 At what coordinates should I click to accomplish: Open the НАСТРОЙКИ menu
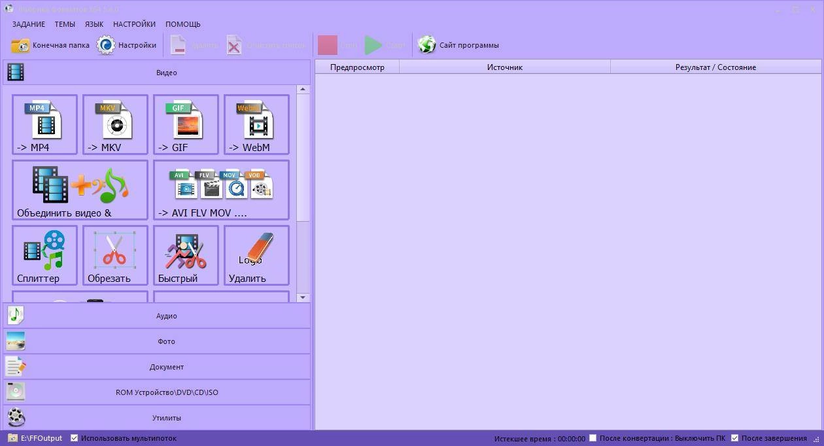[134, 24]
